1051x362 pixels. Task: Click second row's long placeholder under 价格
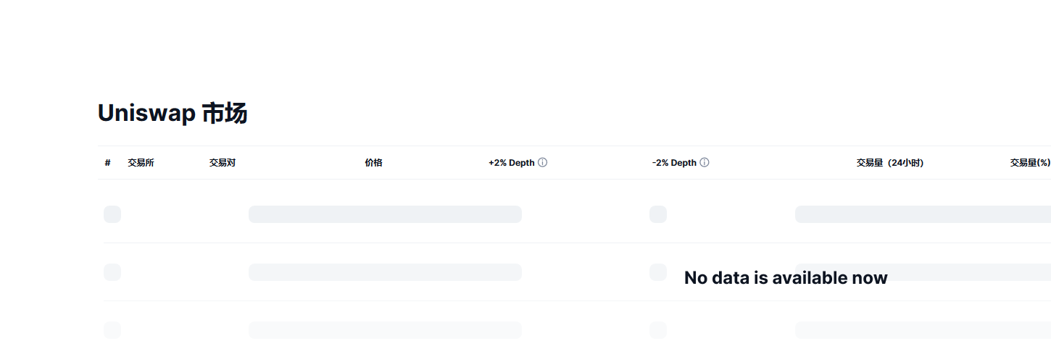[385, 272]
